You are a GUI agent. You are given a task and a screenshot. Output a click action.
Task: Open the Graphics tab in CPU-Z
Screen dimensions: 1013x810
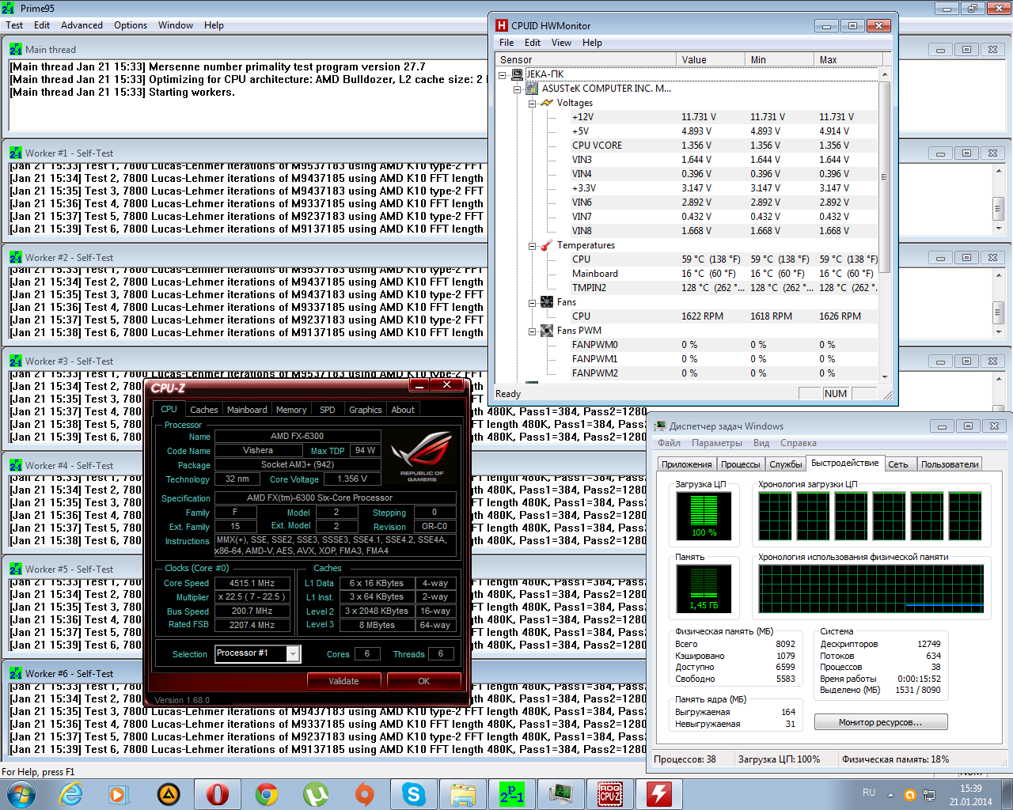(x=365, y=410)
